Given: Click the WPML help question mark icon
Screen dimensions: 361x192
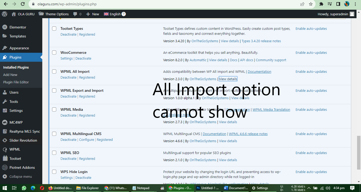Looking at the screenshot, I should (124, 14).
